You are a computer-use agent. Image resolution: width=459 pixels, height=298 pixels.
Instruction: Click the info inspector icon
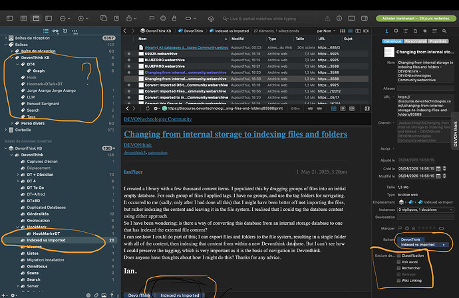pos(386,31)
